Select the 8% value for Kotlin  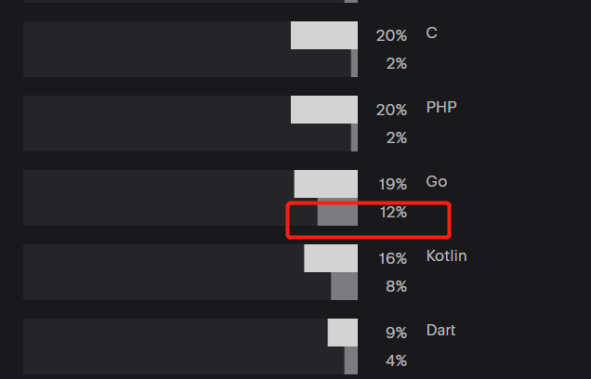(396, 287)
